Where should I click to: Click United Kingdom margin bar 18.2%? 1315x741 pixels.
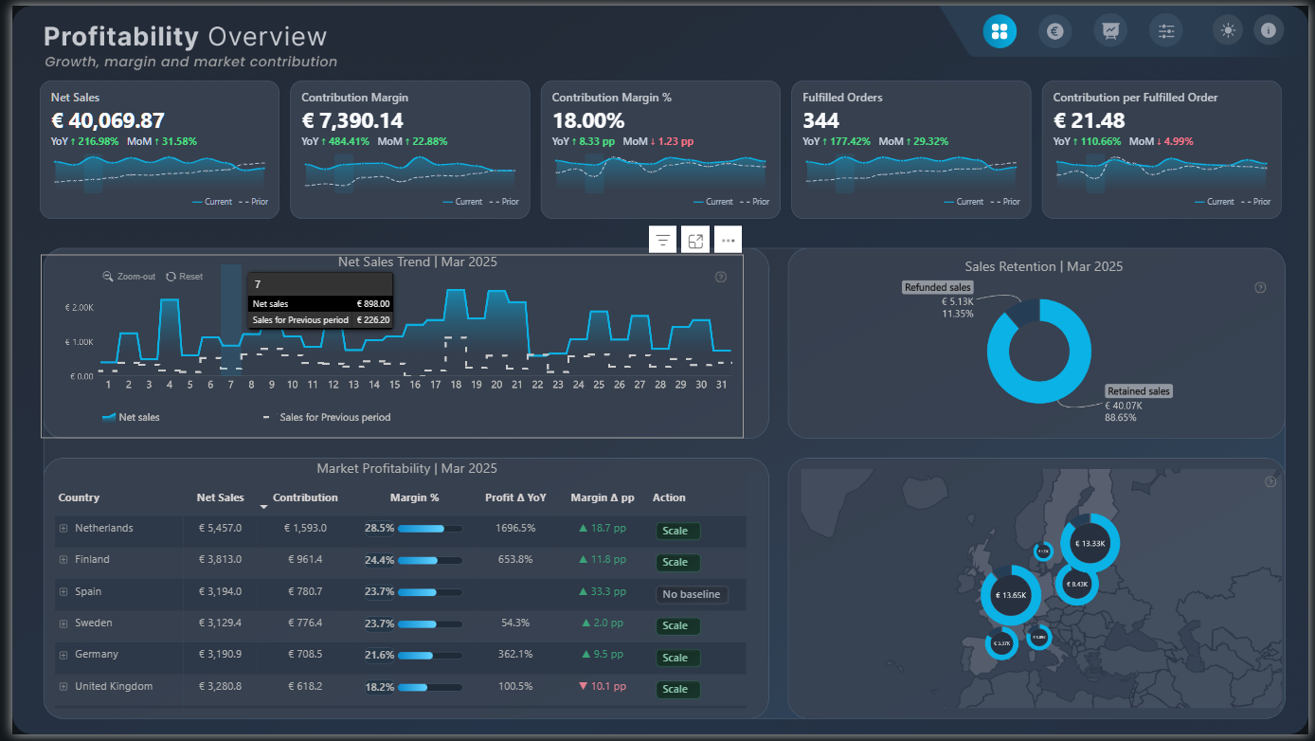coord(430,687)
